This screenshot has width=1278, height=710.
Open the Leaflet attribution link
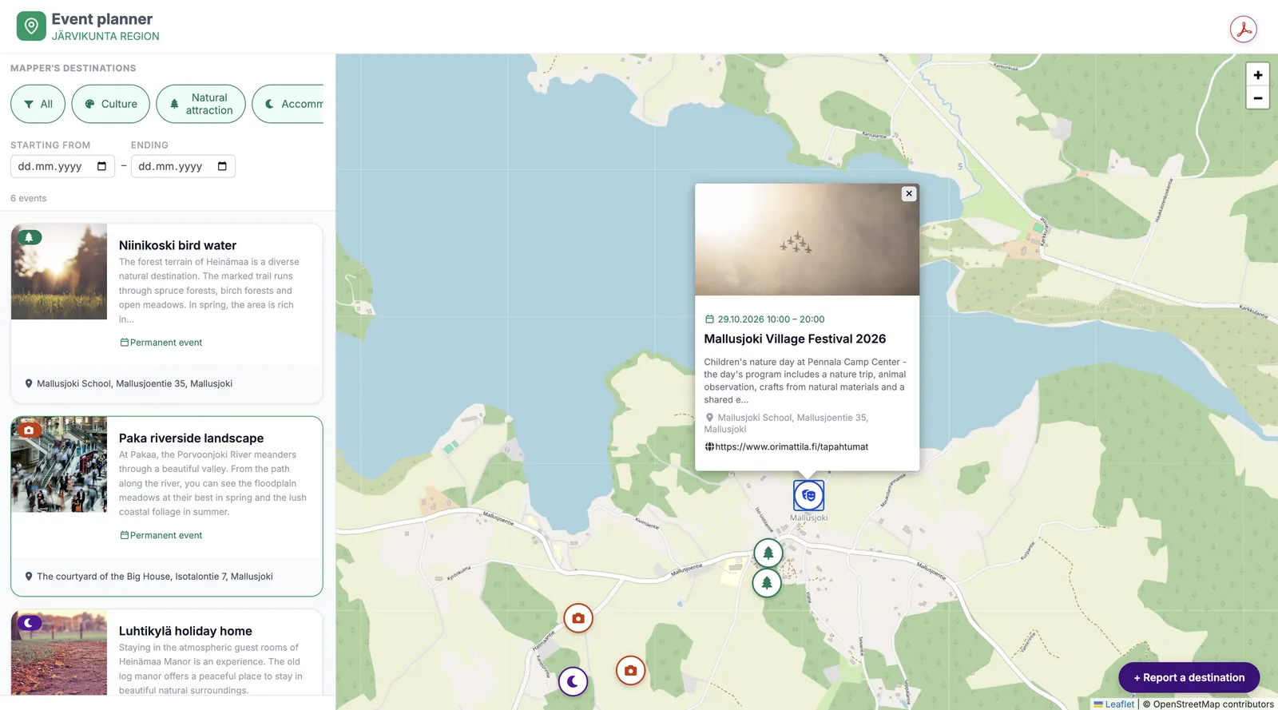tap(1119, 704)
